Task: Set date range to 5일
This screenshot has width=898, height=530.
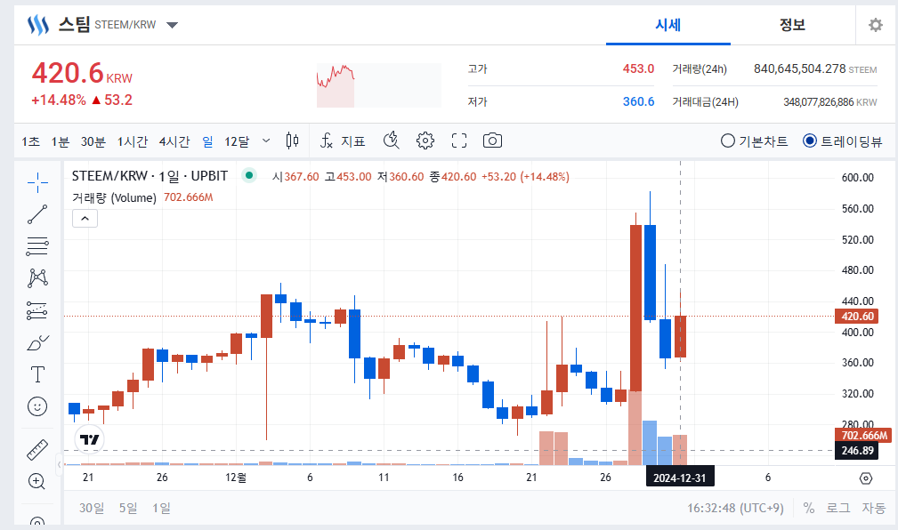Action: click(x=128, y=508)
